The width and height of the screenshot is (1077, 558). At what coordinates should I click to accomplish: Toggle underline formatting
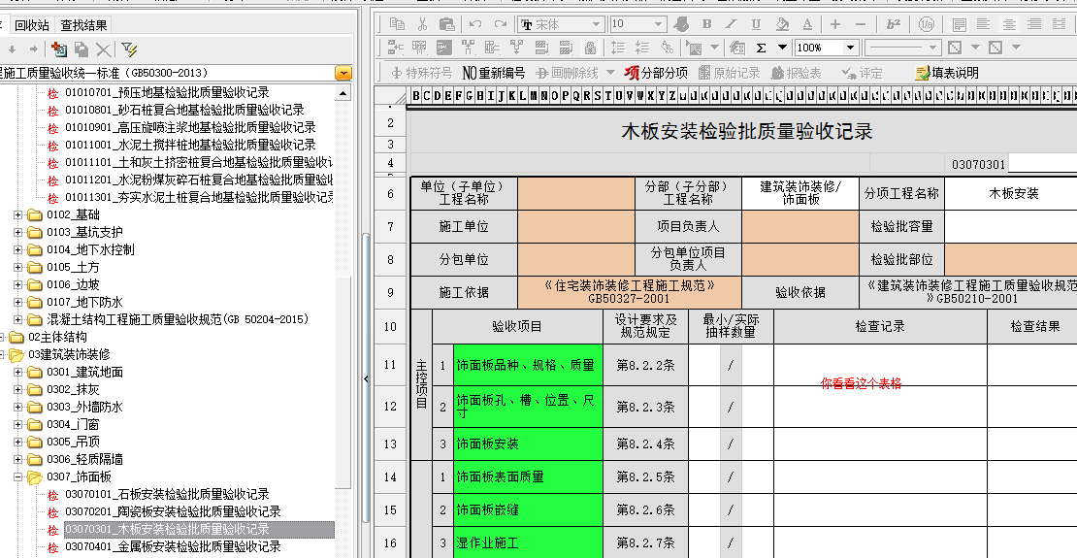click(756, 24)
